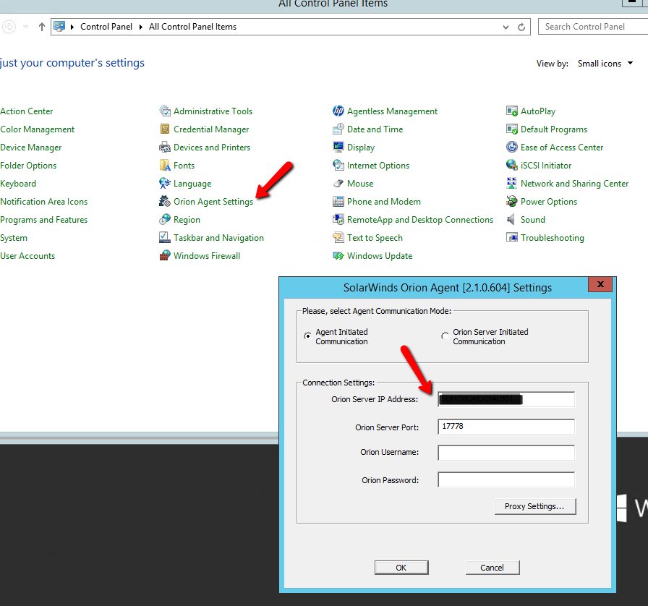Image resolution: width=648 pixels, height=606 pixels.
Task: Open the Administrative Tools icon
Action: [x=165, y=111]
